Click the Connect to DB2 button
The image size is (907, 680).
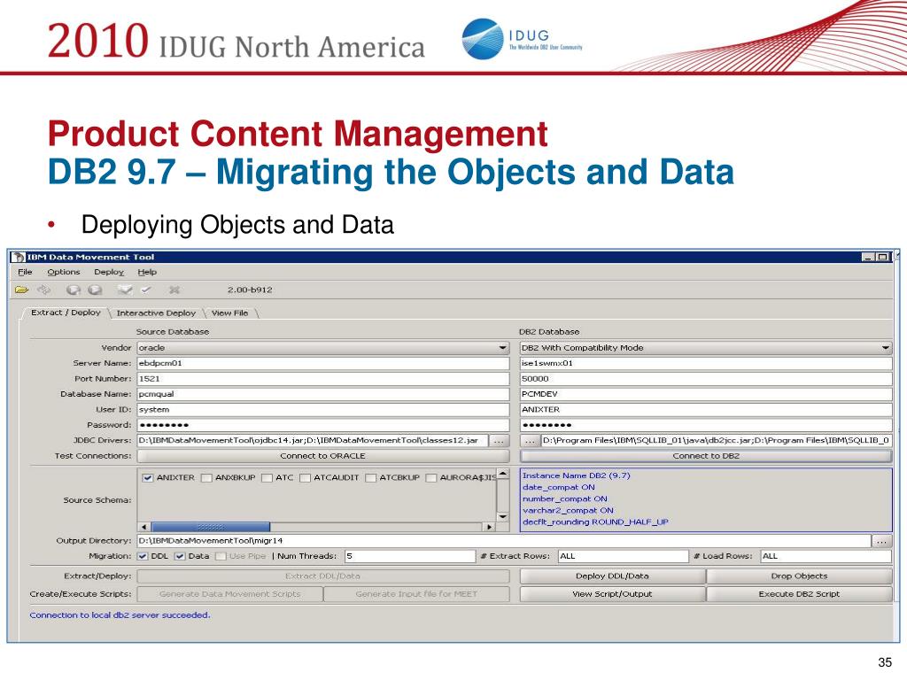(706, 456)
